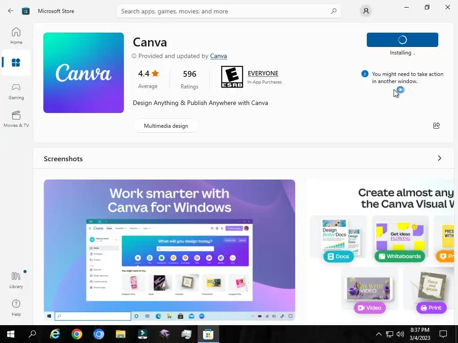Click the notice about another window
Viewport: 458px width, 343px height.
coord(407,78)
